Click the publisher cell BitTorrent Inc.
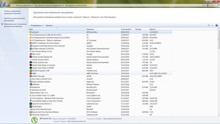Screen dimensions: 220x124 (x=92, y=32)
